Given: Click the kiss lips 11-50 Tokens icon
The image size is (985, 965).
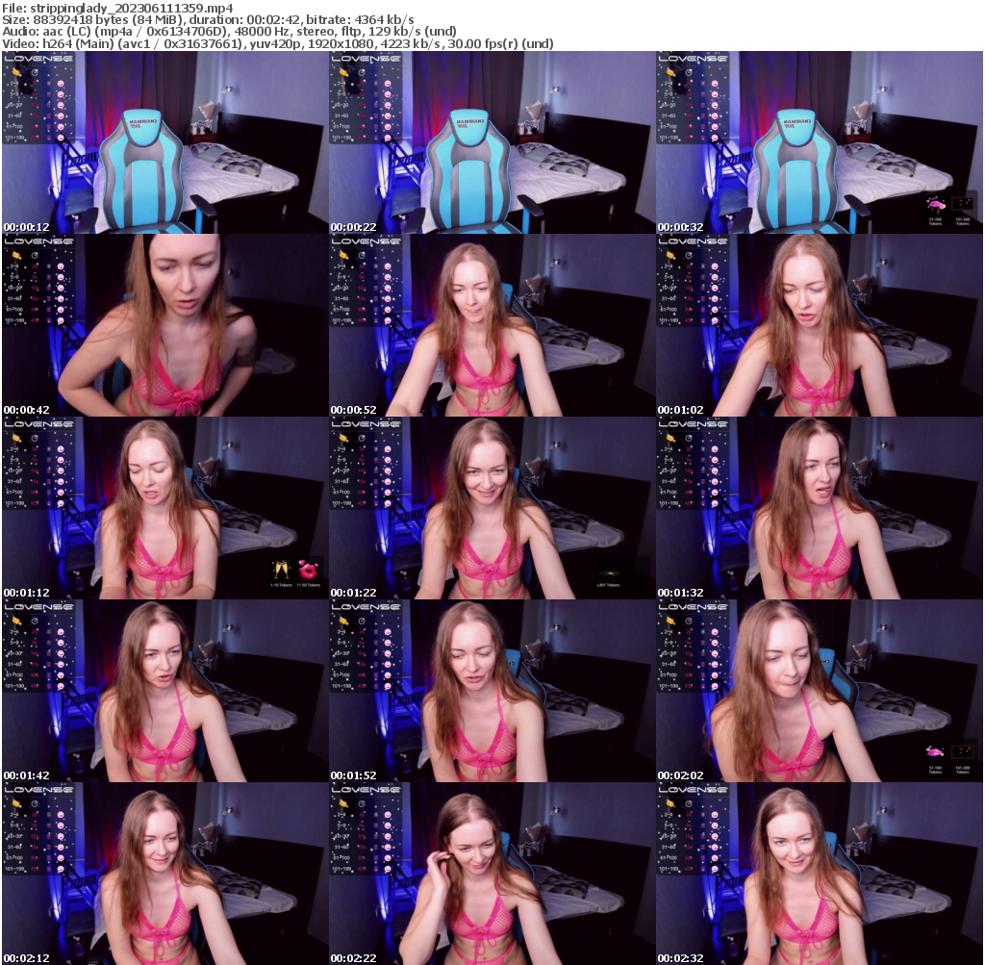Looking at the screenshot, I should click(308, 568).
